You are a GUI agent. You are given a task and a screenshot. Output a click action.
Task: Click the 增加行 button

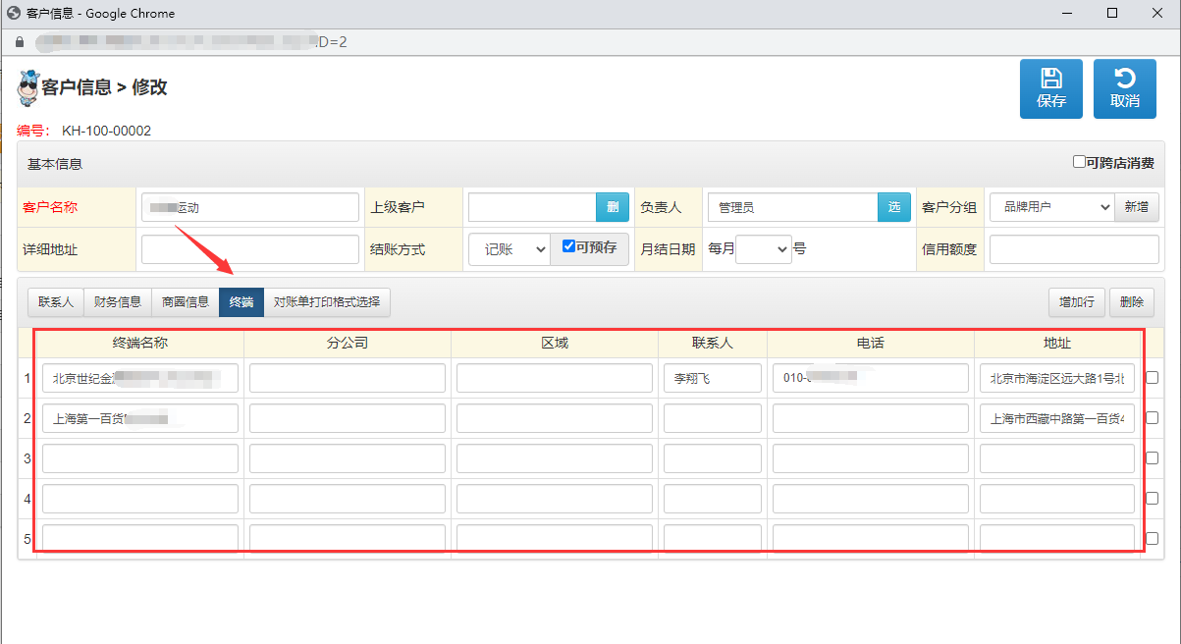(x=1076, y=302)
